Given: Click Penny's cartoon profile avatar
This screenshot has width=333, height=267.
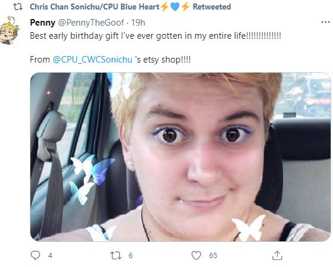Looking at the screenshot, I should tap(9, 30).
